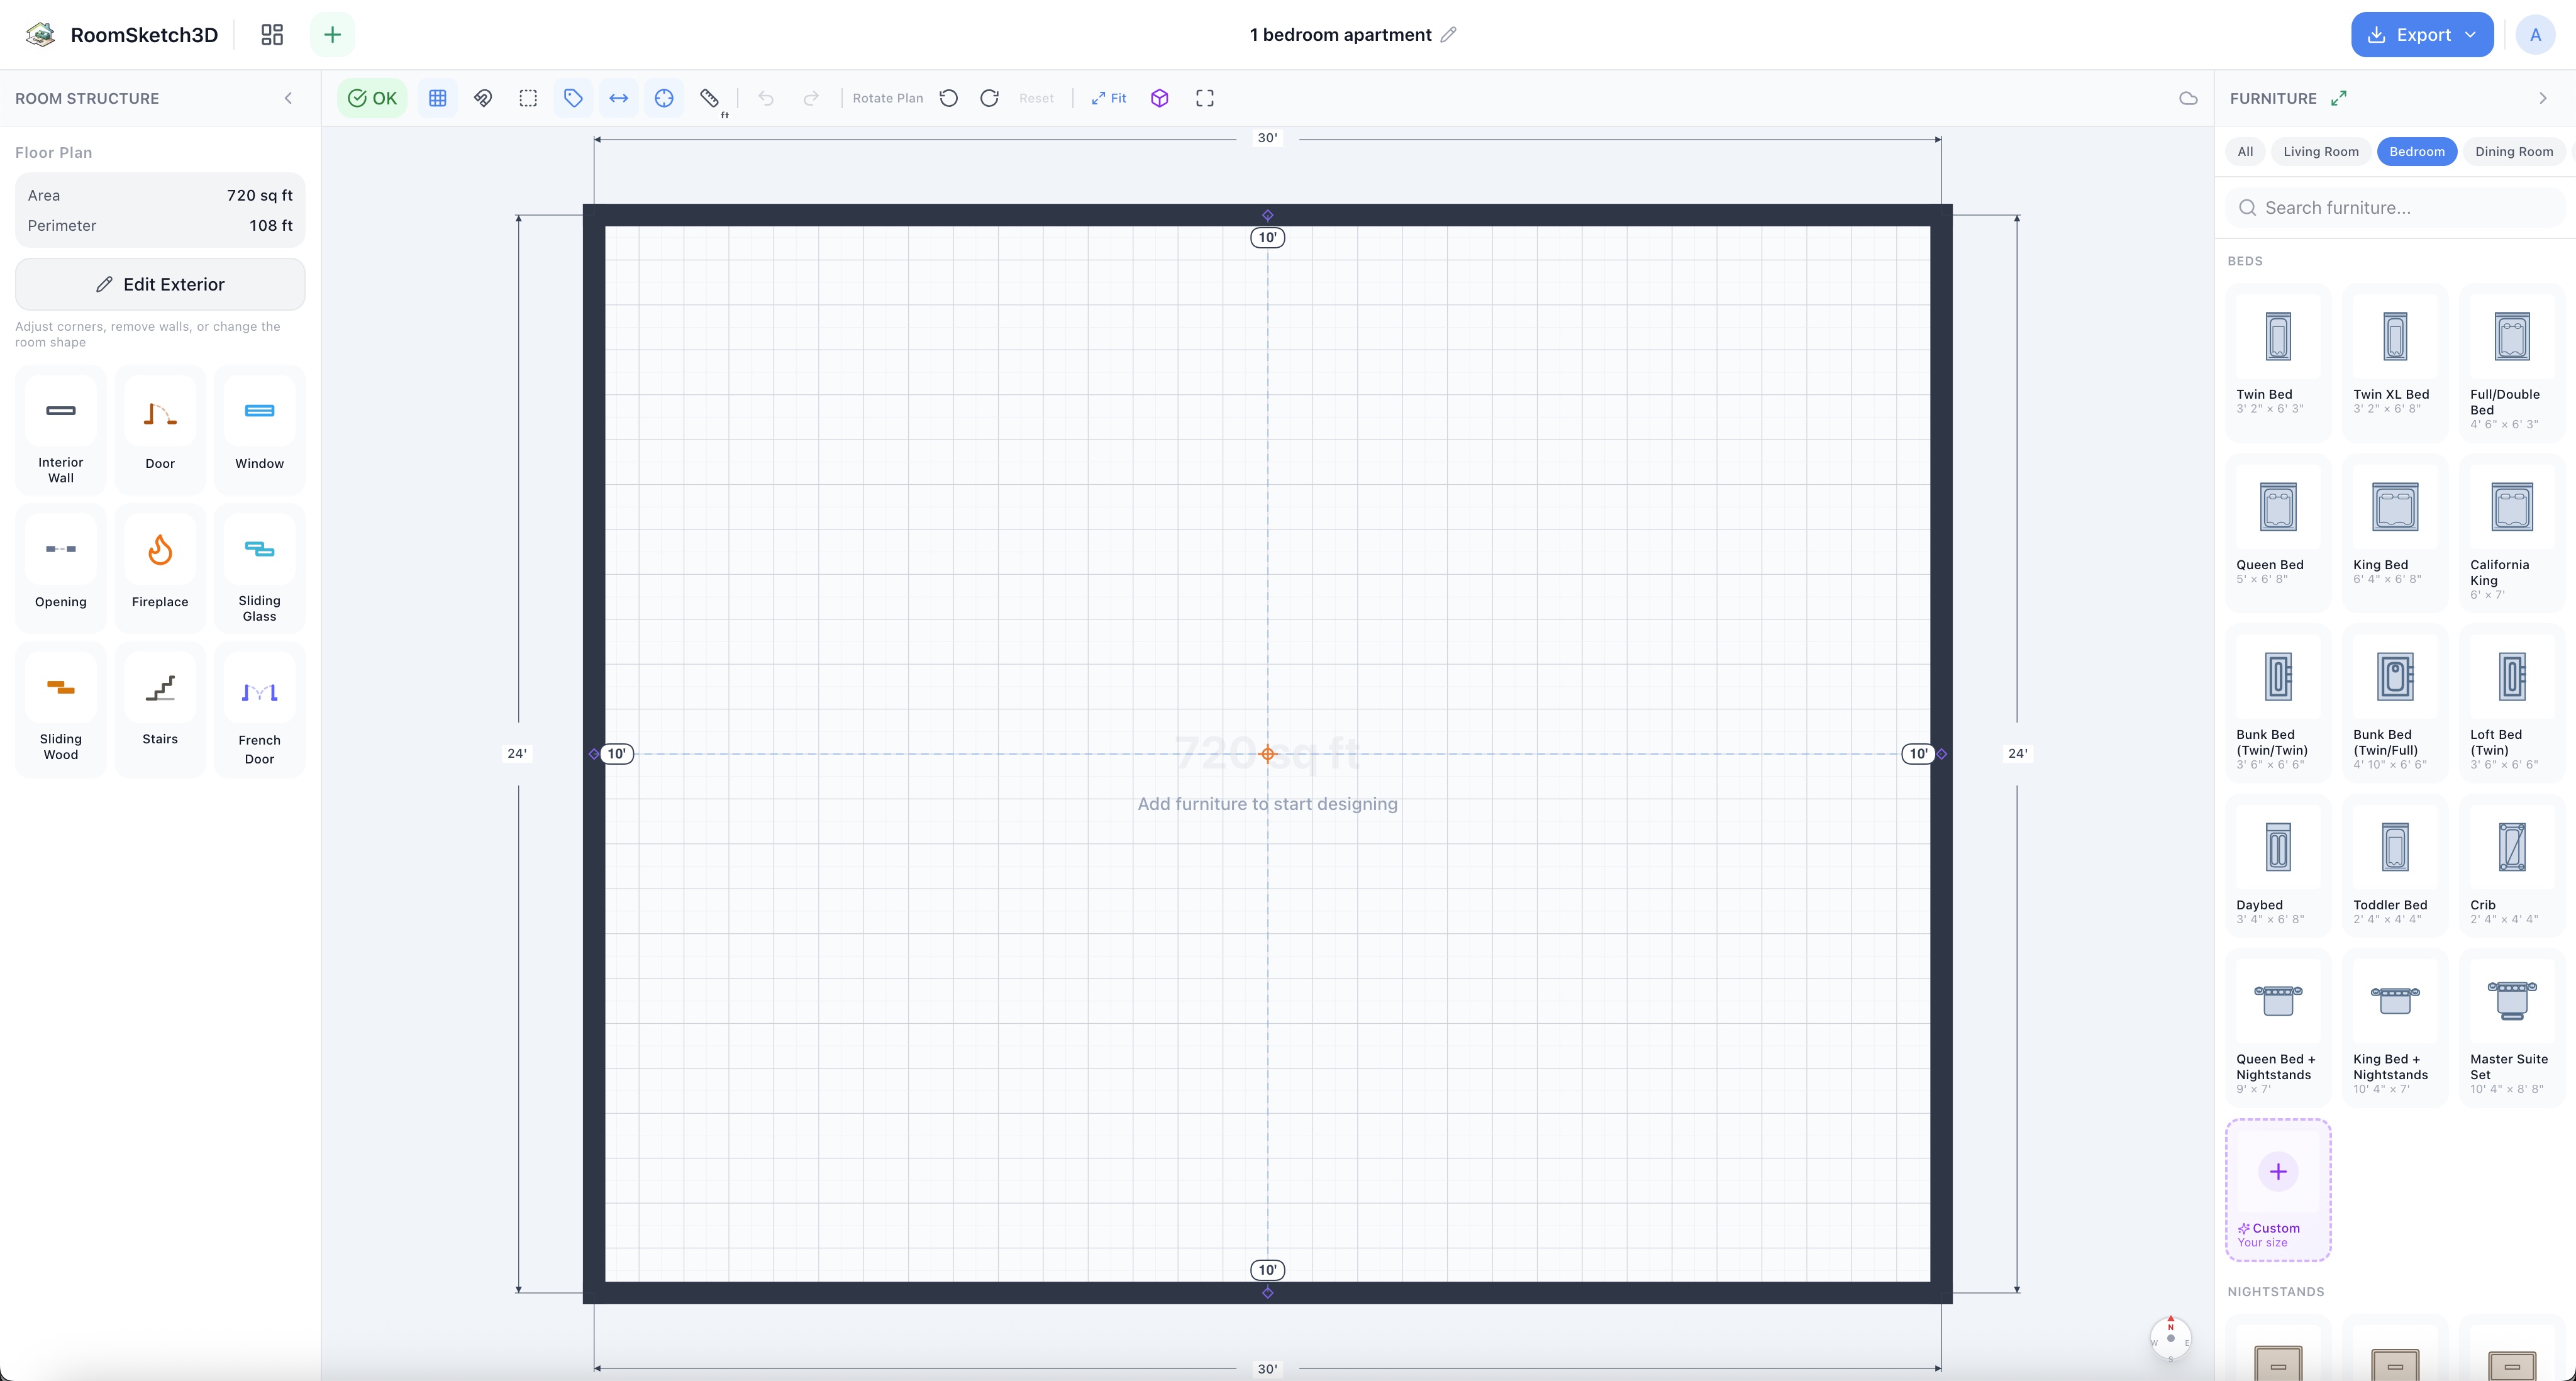Click the undo arrow
This screenshot has width=2576, height=1381.
coord(766,98)
